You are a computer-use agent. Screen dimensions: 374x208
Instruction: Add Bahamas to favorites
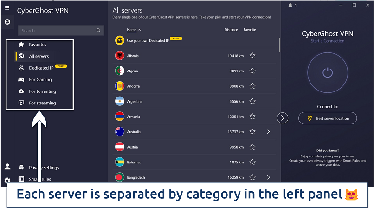[252, 162]
